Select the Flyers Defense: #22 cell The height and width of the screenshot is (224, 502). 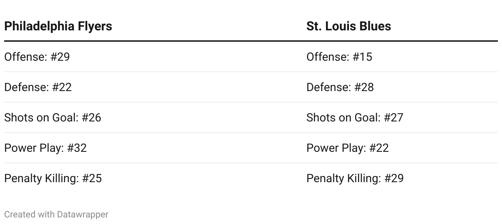[x=38, y=87]
